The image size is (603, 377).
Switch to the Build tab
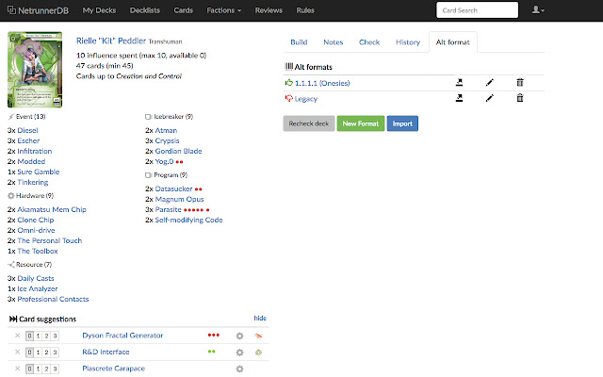(299, 42)
